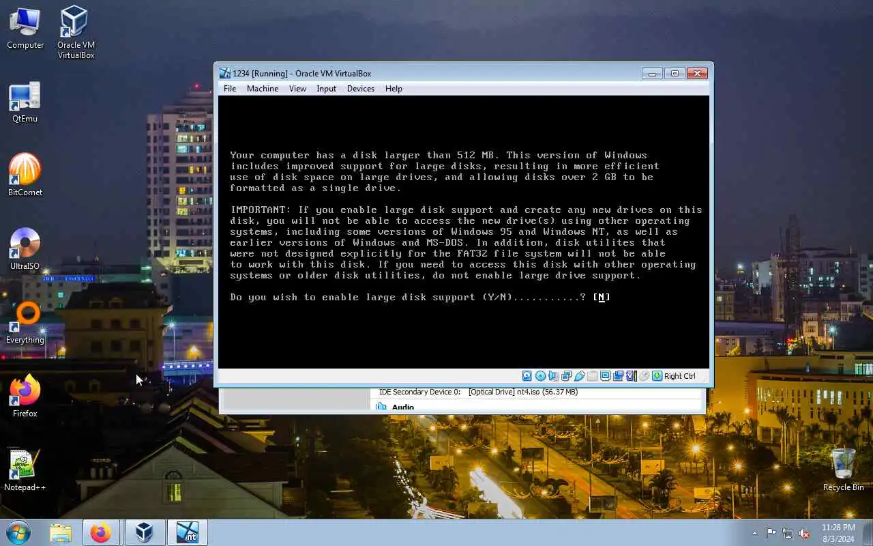Image resolution: width=873 pixels, height=546 pixels.
Task: Open the Input menu
Action: [x=327, y=89]
